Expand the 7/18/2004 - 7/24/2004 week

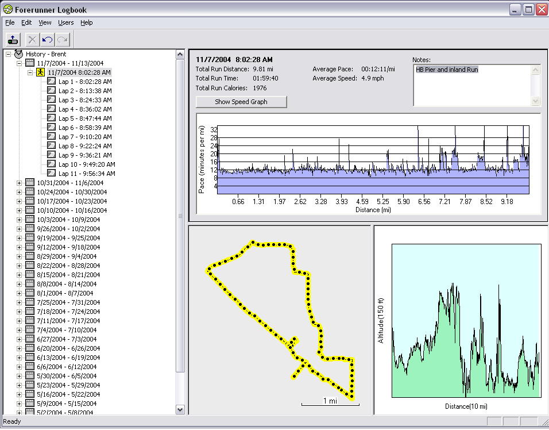(x=20, y=312)
